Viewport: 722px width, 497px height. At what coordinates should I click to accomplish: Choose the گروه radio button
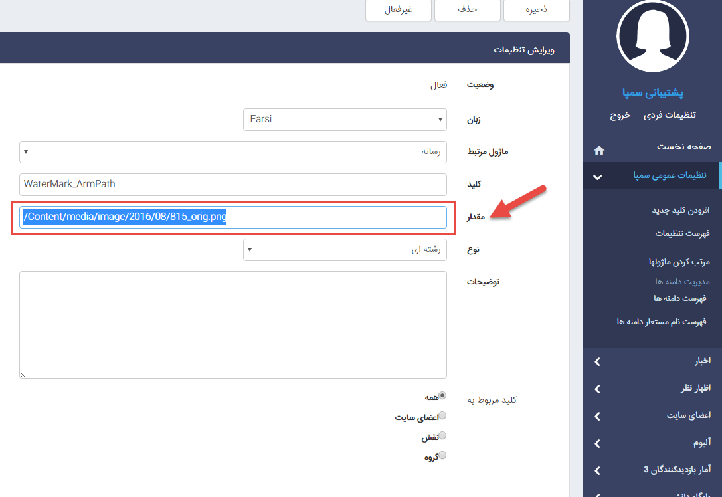click(x=442, y=456)
